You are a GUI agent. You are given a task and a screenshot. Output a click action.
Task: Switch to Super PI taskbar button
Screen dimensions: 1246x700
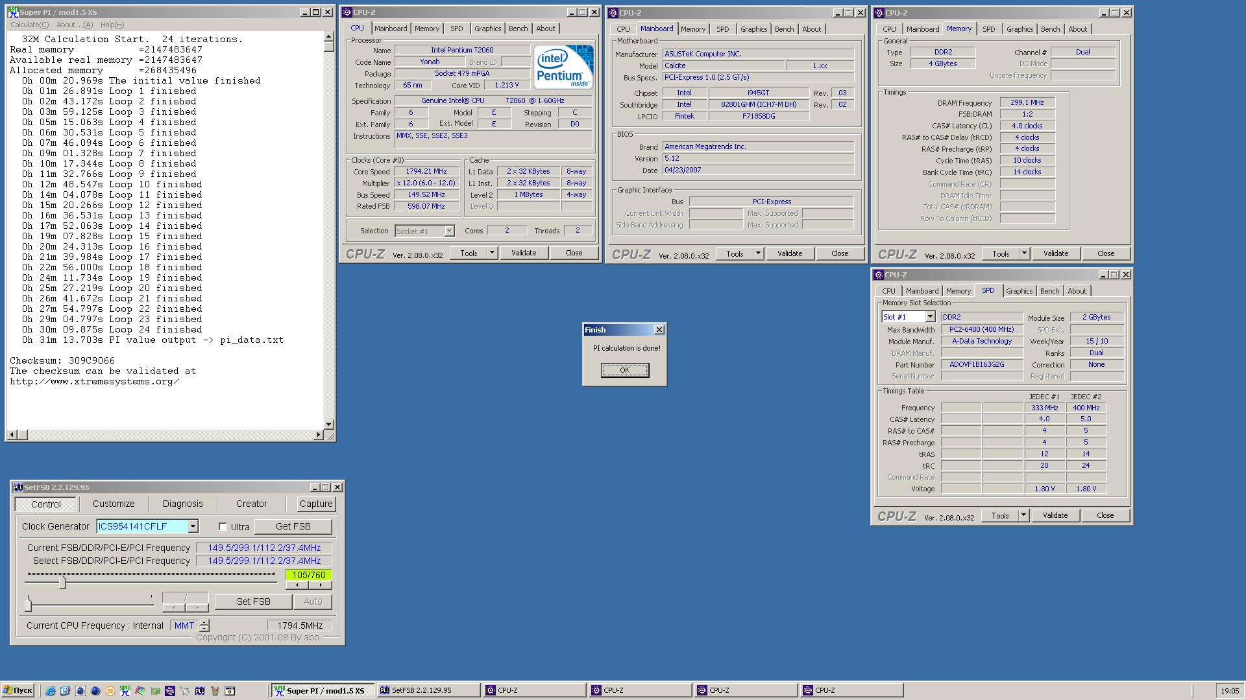[323, 690]
